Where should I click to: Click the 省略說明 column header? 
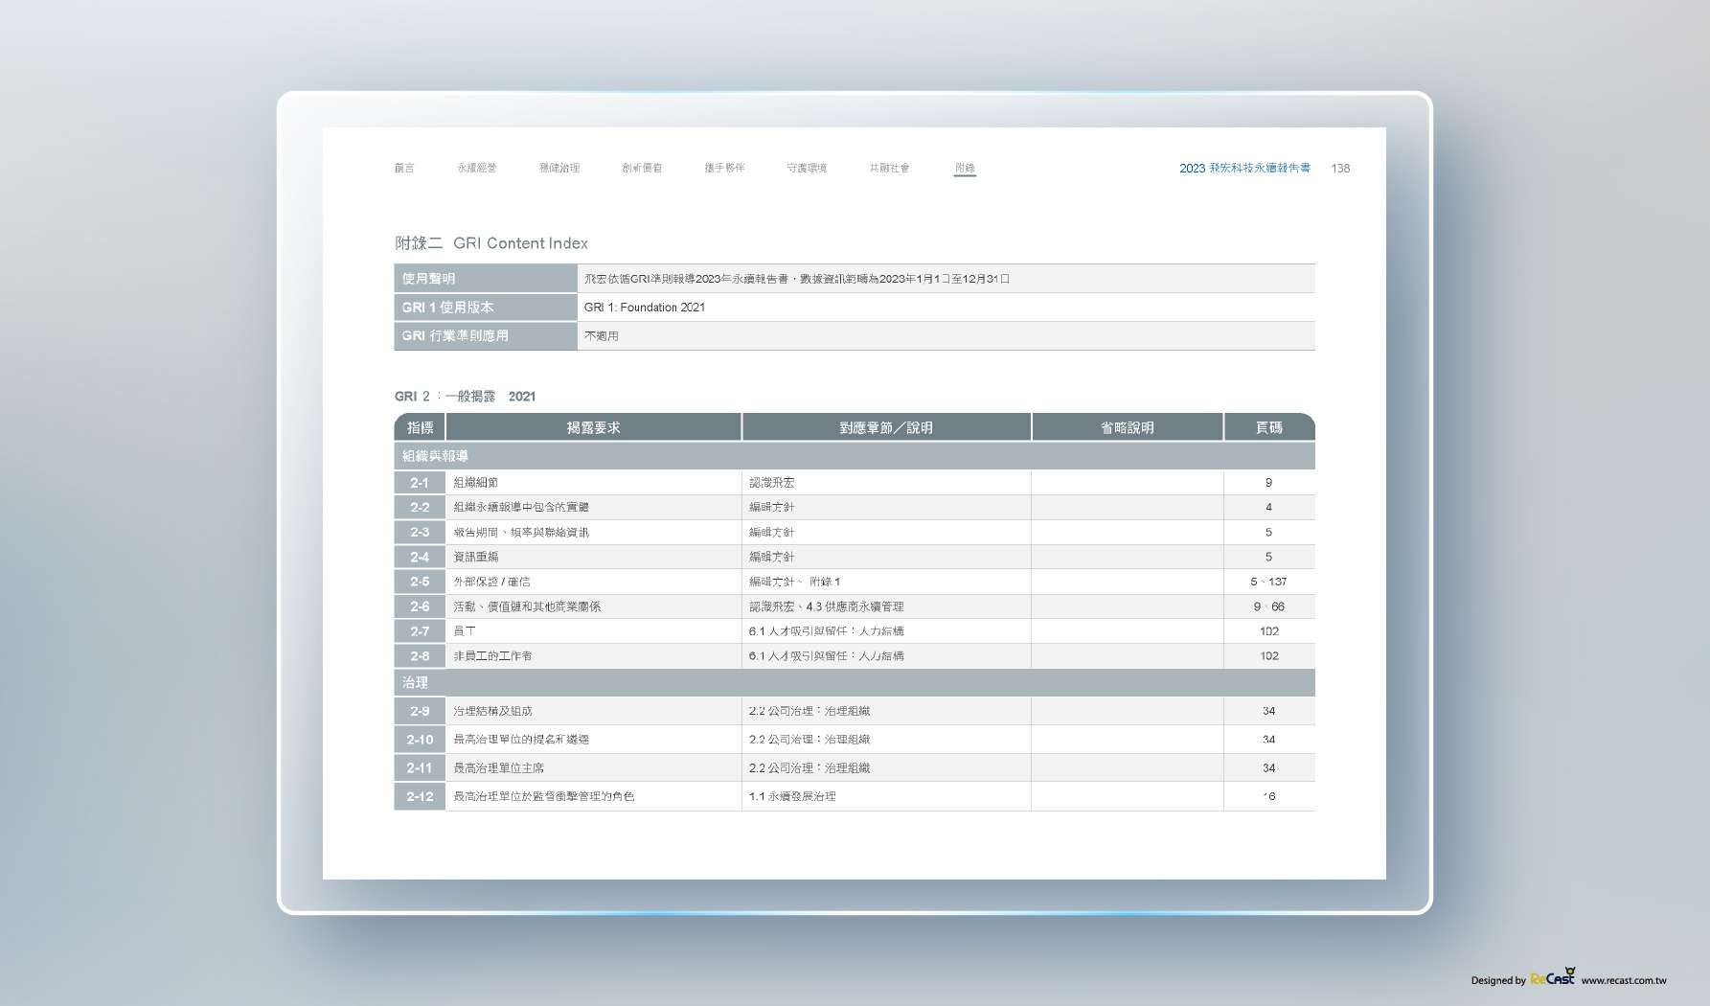(x=1128, y=427)
